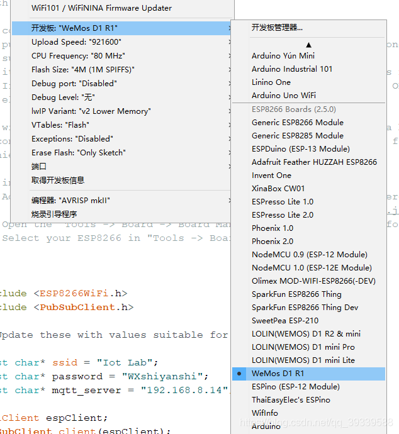Select Linino One board
The width and height of the screenshot is (399, 434).
pyautogui.click(x=308, y=82)
